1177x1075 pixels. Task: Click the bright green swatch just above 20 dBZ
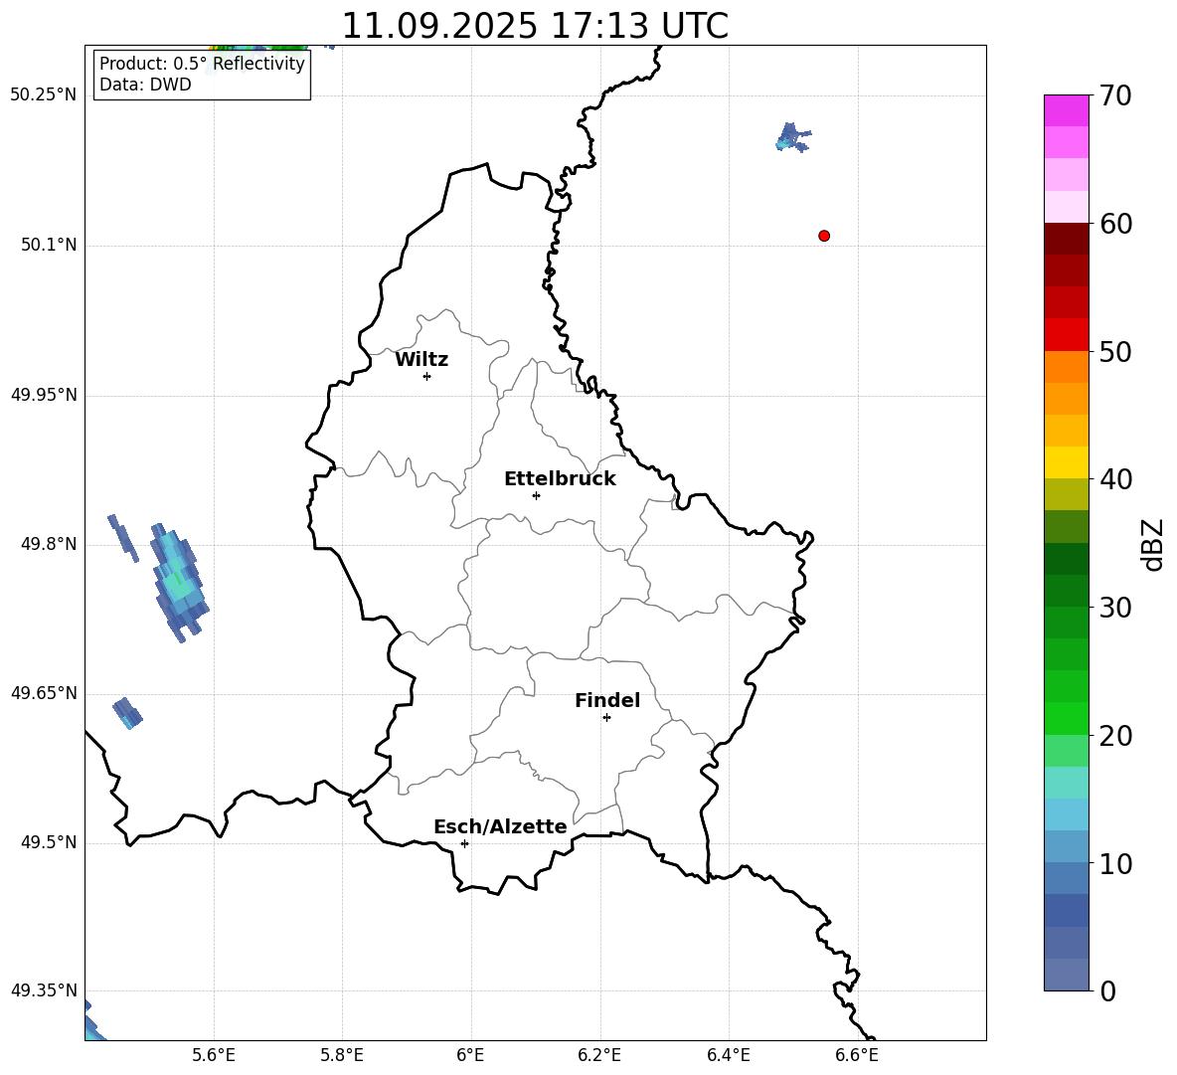click(x=1066, y=718)
